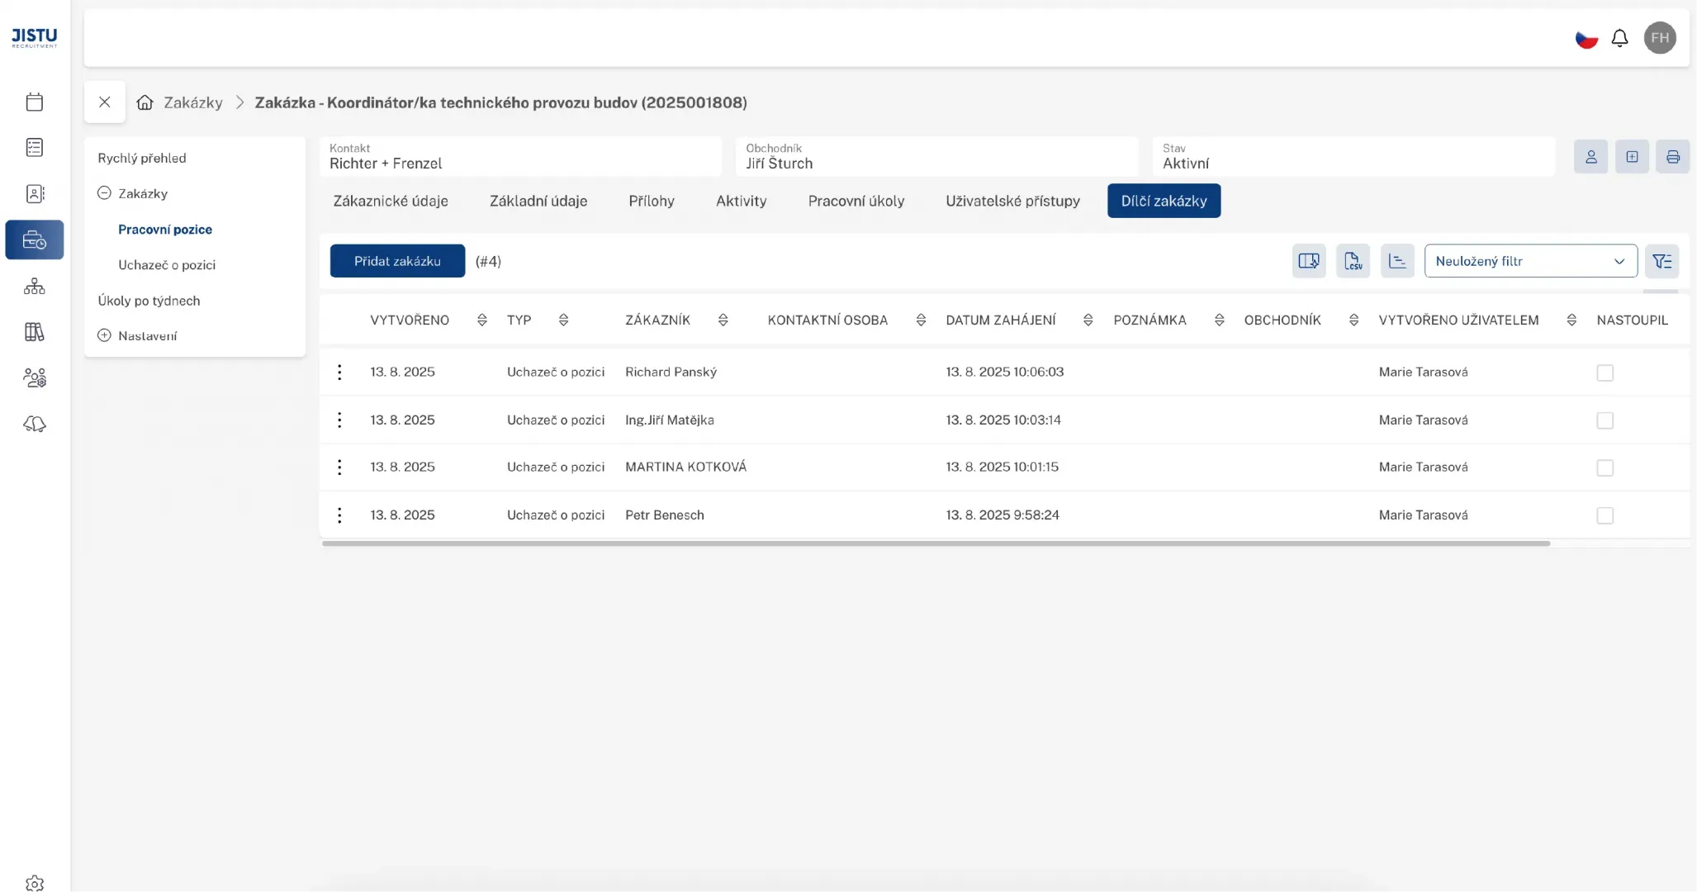This screenshot has width=1697, height=892.
Task: Click the Přidat zakázku button
Action: pyautogui.click(x=397, y=261)
